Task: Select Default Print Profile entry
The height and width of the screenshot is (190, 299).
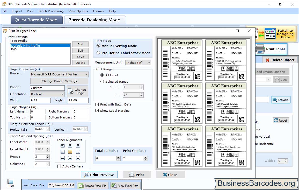Action: point(40,45)
